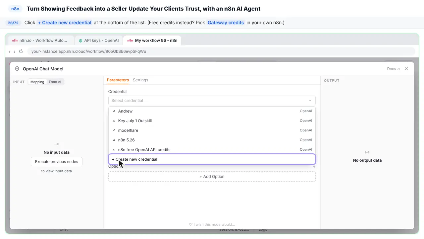
Task: Click the key icon beside n8n free OpenAI API credits
Action: (114, 150)
